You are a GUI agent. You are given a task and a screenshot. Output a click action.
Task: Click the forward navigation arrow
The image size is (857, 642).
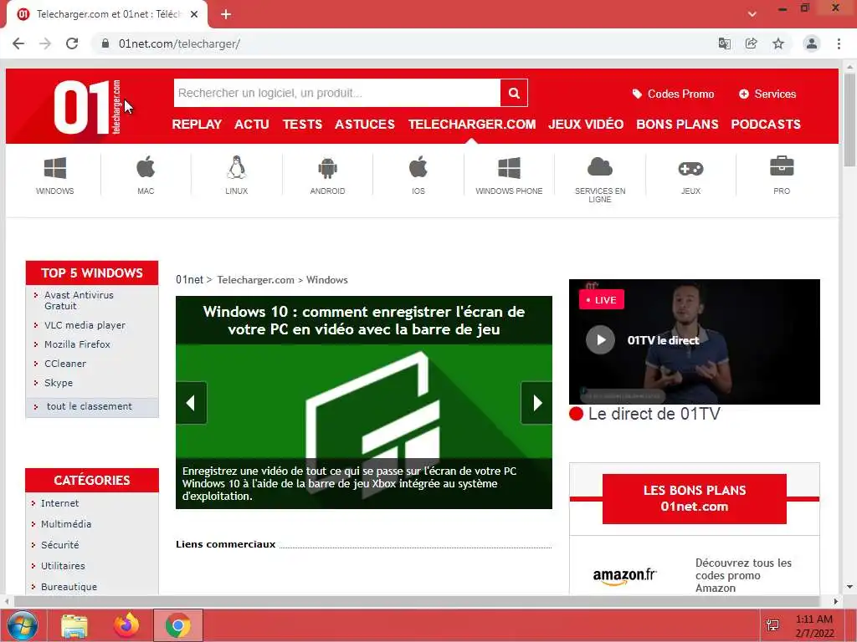pos(45,43)
